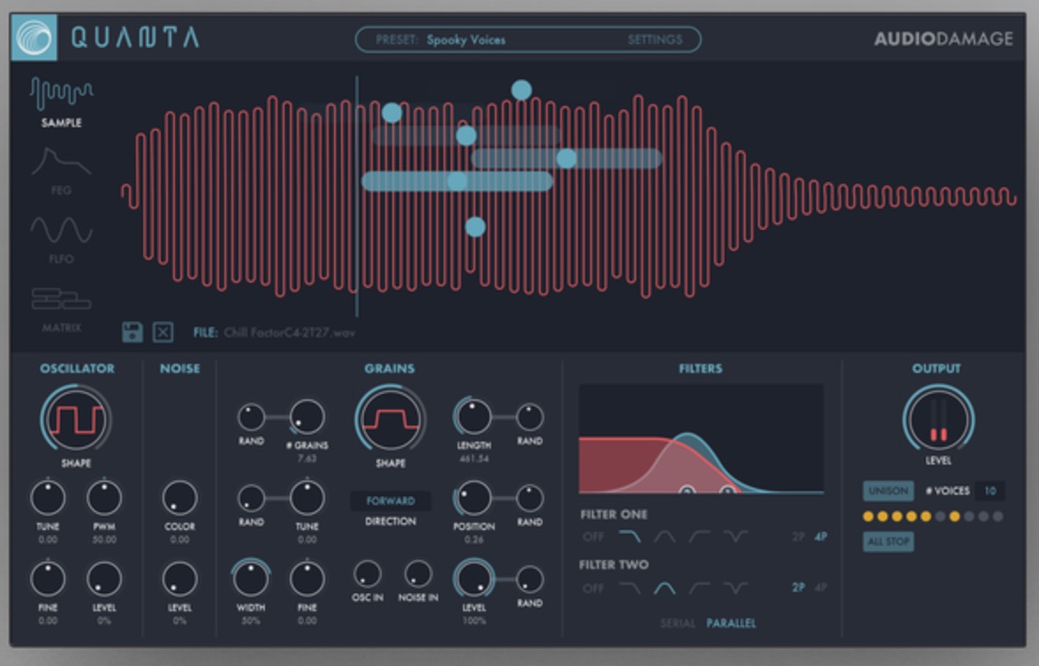Turn Filter Two OFF
The image size is (1039, 666).
593,587
